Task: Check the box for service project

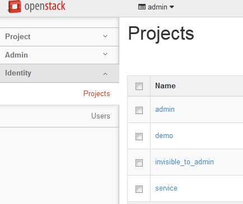Action: click(139, 189)
